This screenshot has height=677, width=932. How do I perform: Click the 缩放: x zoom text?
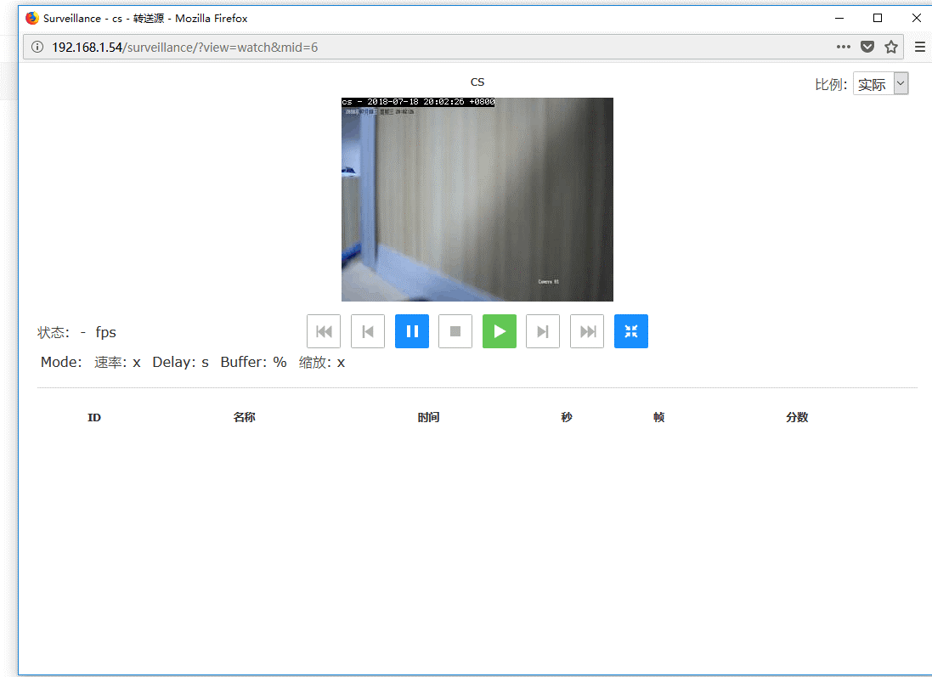pyautogui.click(x=321, y=362)
